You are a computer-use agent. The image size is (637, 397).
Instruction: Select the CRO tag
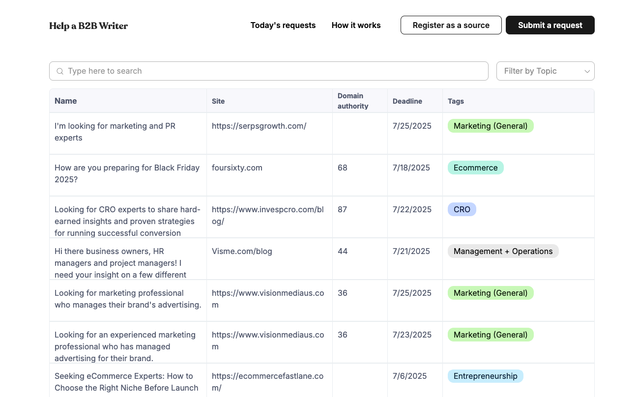[462, 209]
